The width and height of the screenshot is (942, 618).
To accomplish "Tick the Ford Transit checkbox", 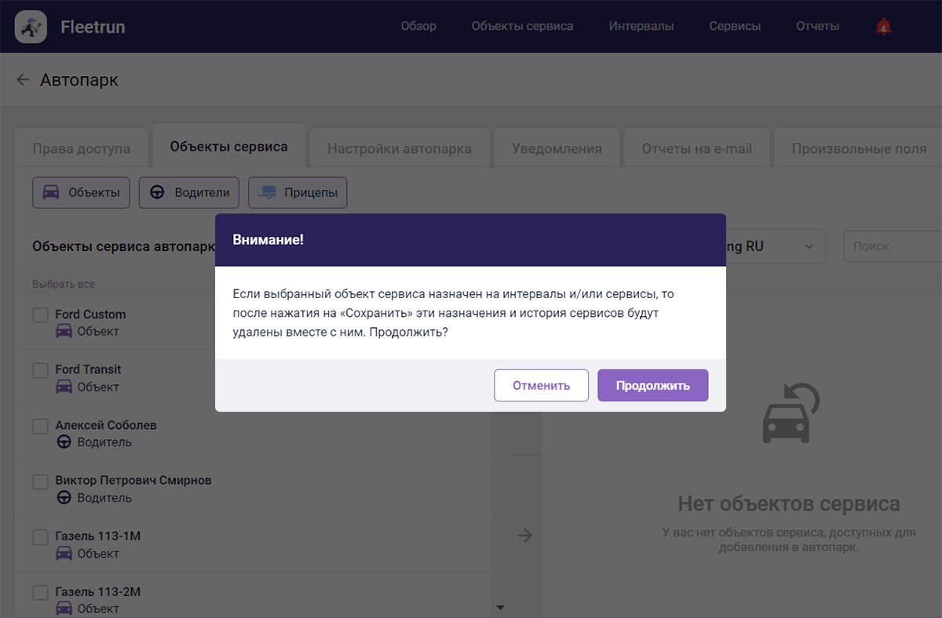I will (x=40, y=370).
